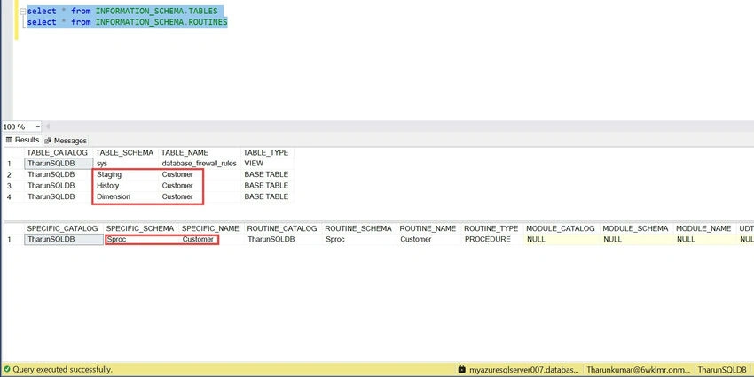Select the TABLE_TYPE column header

(x=266, y=152)
